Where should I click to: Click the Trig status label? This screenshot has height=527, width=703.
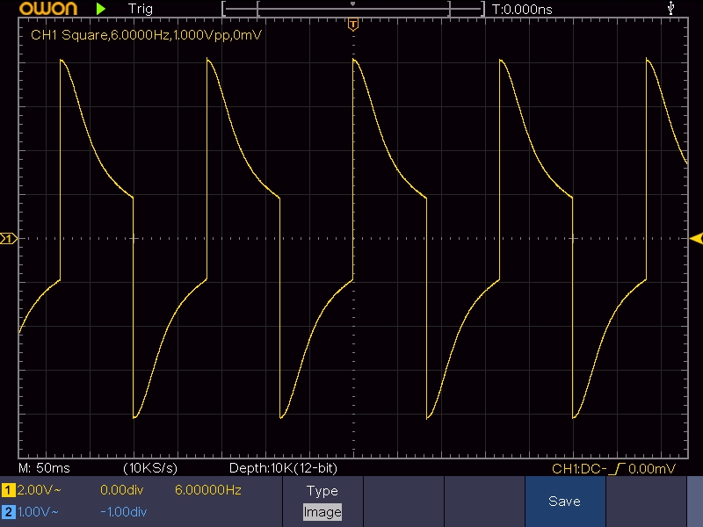pyautogui.click(x=141, y=9)
